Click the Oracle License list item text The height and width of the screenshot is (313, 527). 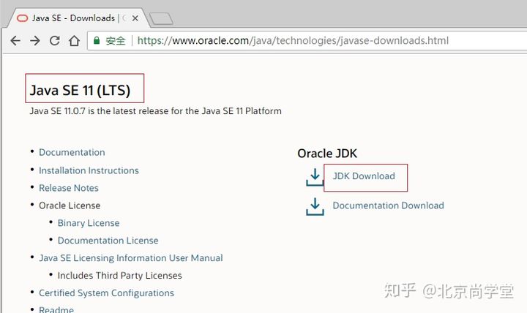pos(70,205)
